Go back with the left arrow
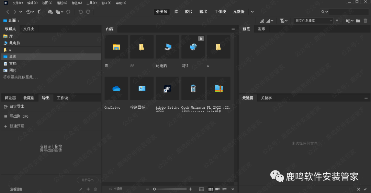371x193 pixels. [x=8, y=12]
